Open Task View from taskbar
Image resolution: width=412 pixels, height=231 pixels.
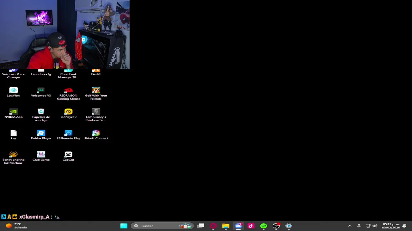point(201,226)
